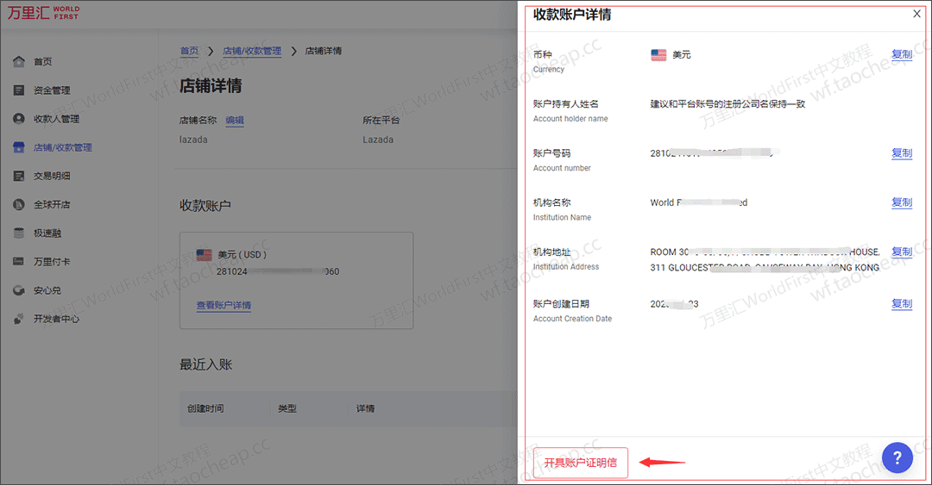The width and height of the screenshot is (932, 485).
Task: Go to 首页 via the breadcrumb
Action: coord(189,51)
